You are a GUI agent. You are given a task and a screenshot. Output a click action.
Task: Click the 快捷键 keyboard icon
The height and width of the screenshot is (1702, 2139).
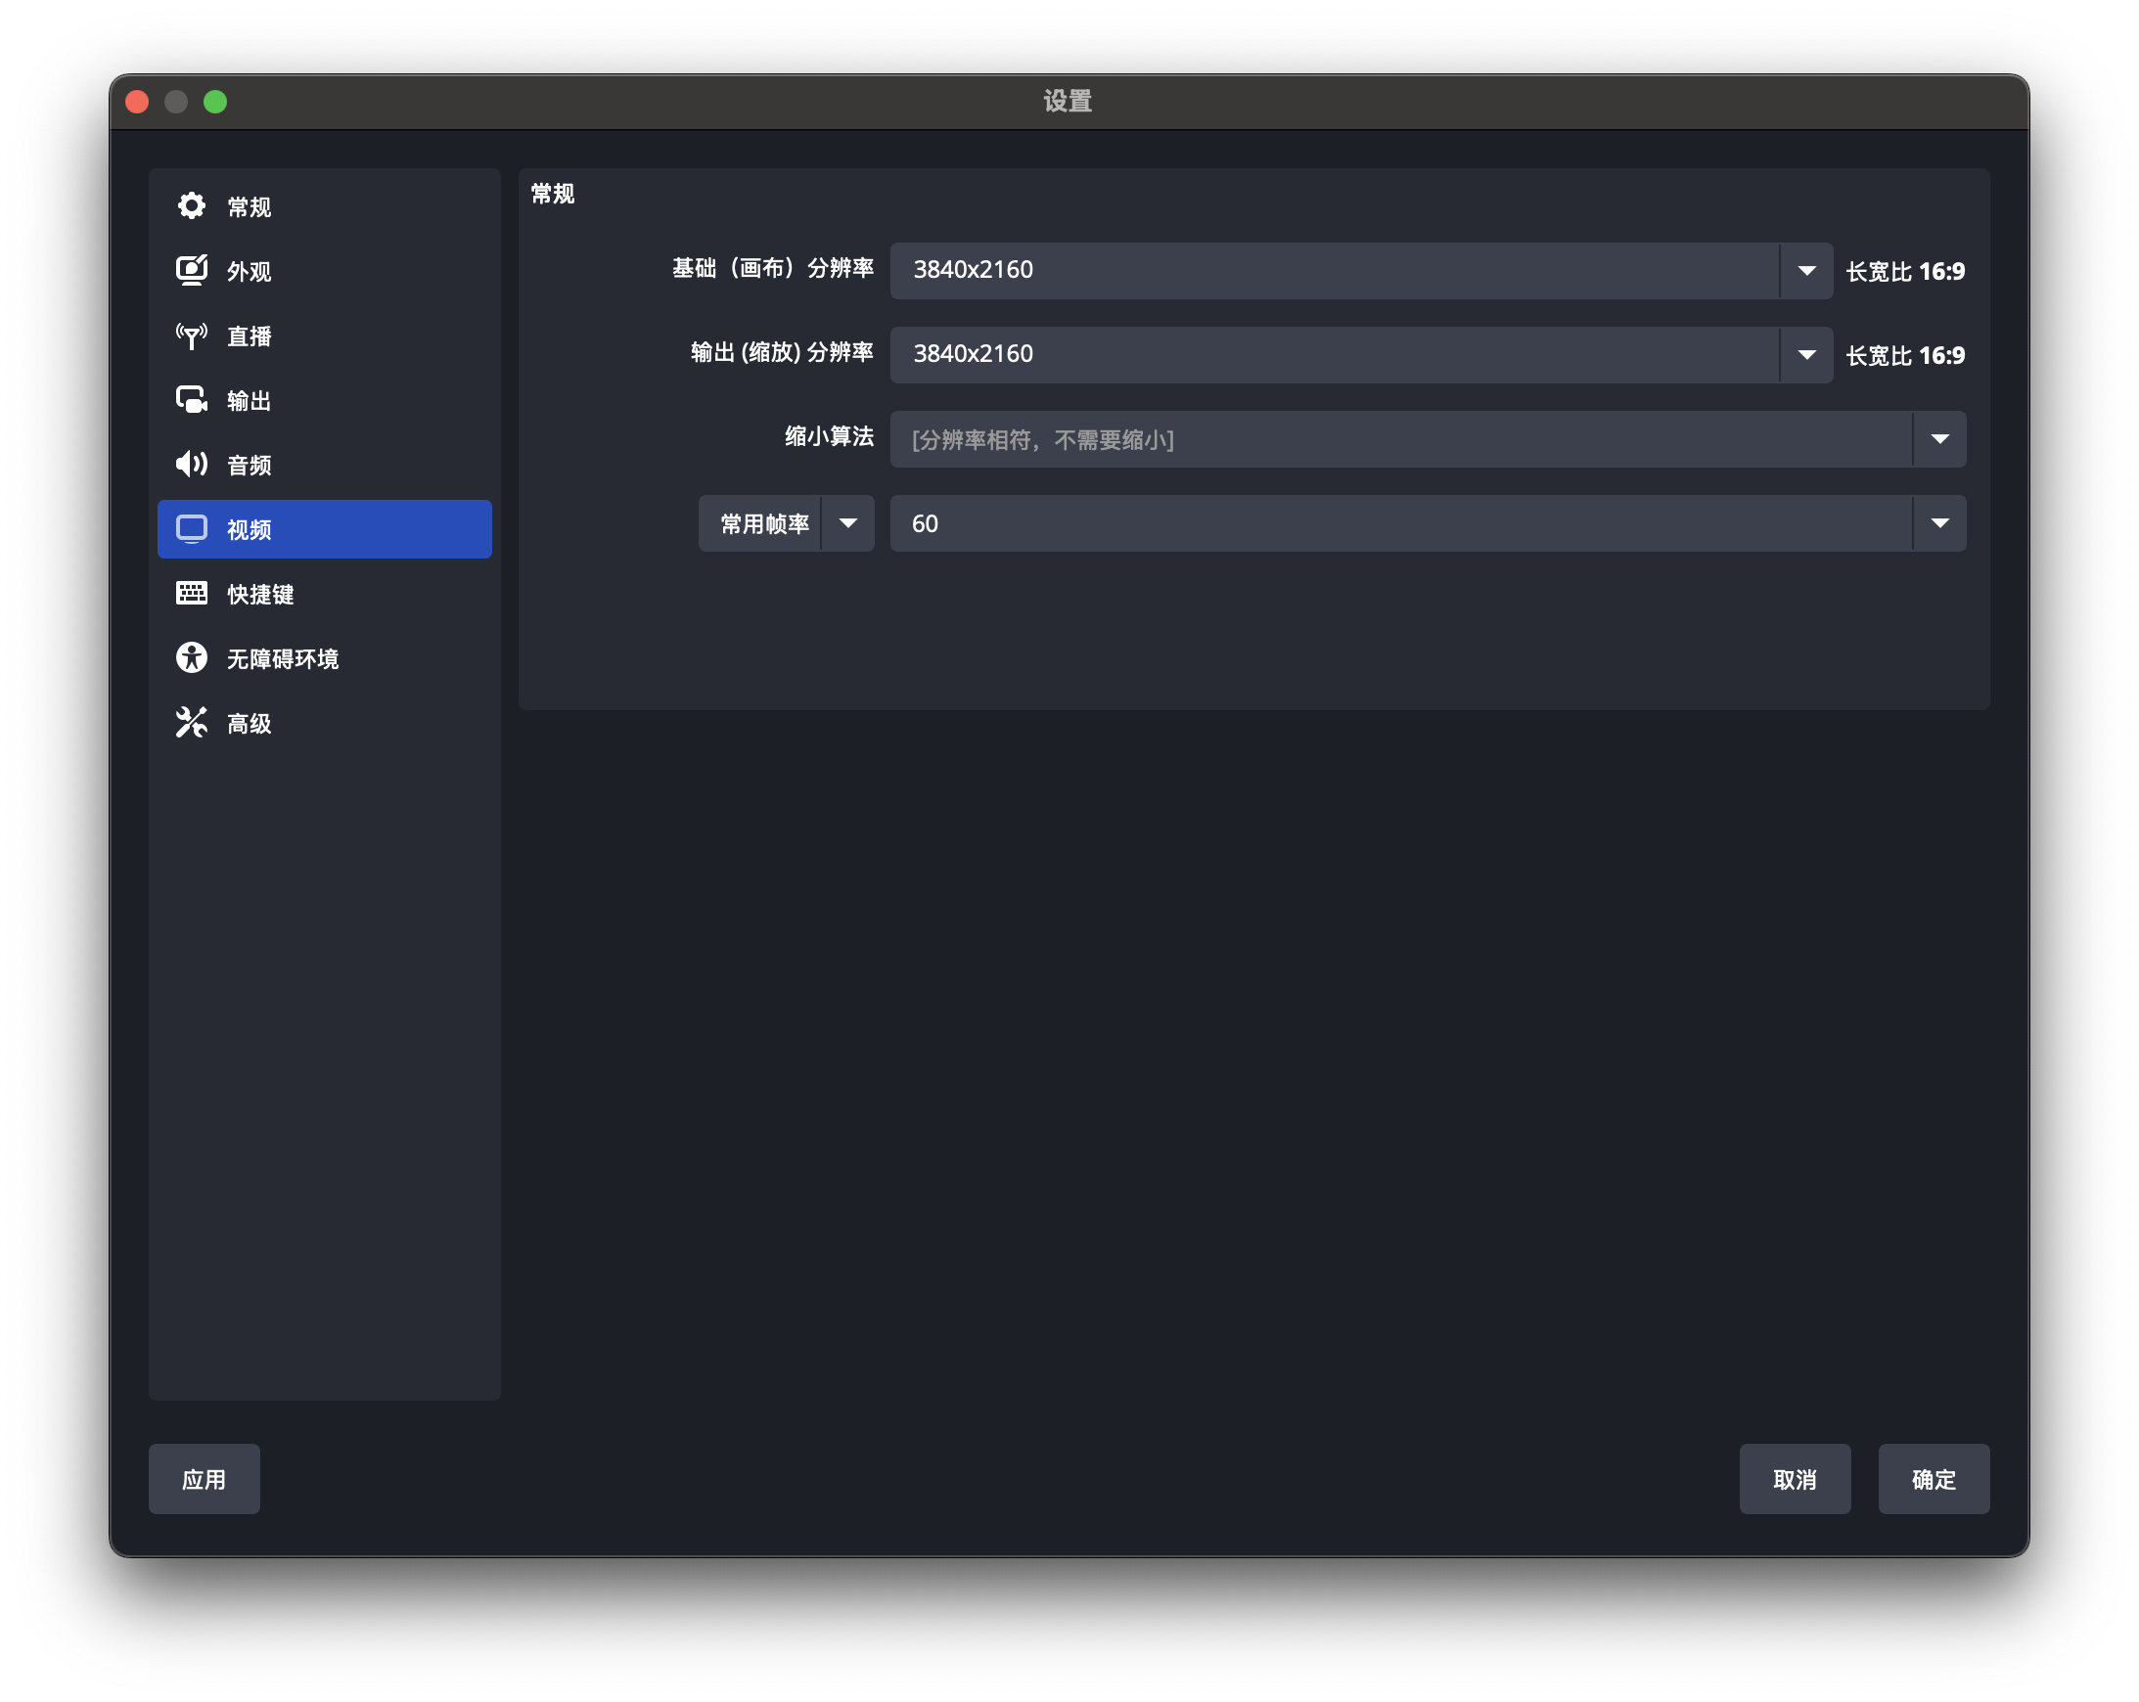point(192,593)
